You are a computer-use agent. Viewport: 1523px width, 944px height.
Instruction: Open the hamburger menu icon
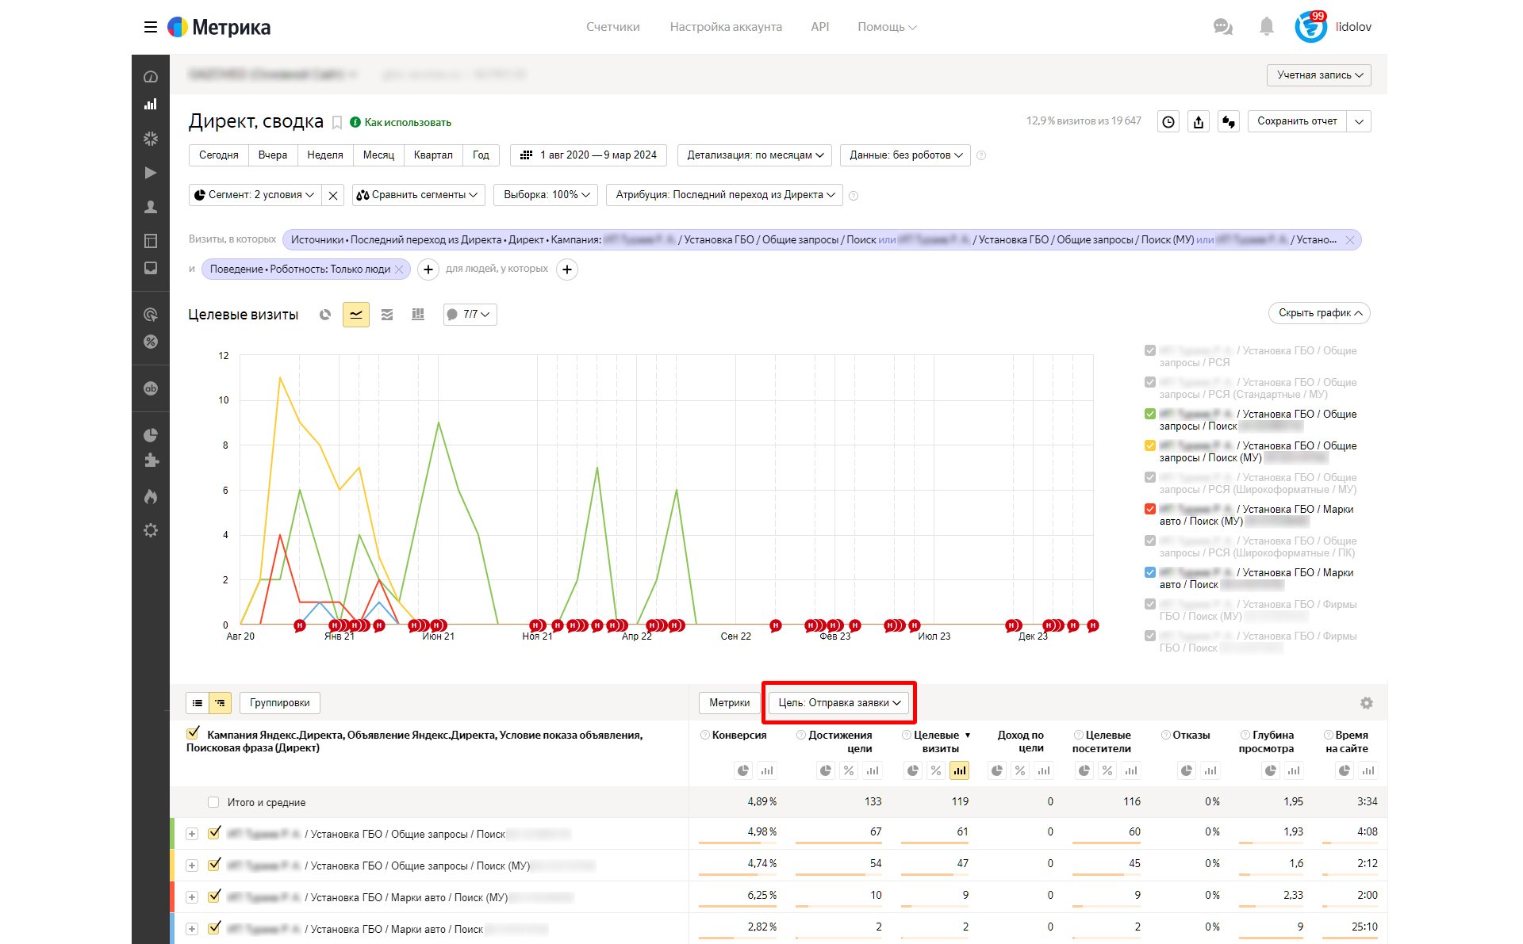pyautogui.click(x=151, y=27)
